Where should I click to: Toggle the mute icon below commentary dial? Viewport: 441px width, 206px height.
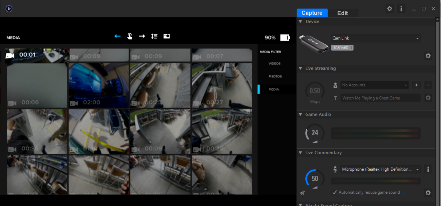point(303,193)
